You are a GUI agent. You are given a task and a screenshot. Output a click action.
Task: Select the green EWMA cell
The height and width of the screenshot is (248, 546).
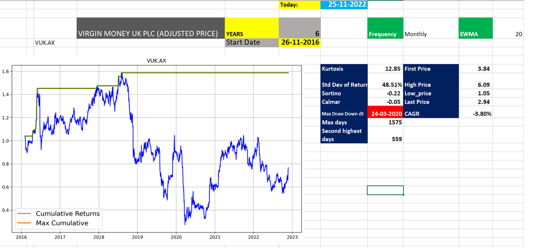coord(475,28)
